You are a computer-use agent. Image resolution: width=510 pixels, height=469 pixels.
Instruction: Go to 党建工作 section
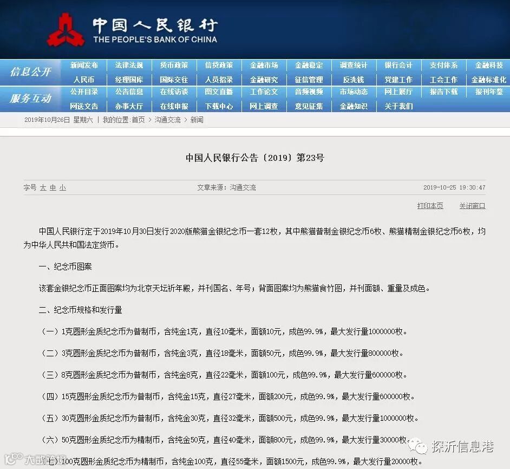coord(398,80)
